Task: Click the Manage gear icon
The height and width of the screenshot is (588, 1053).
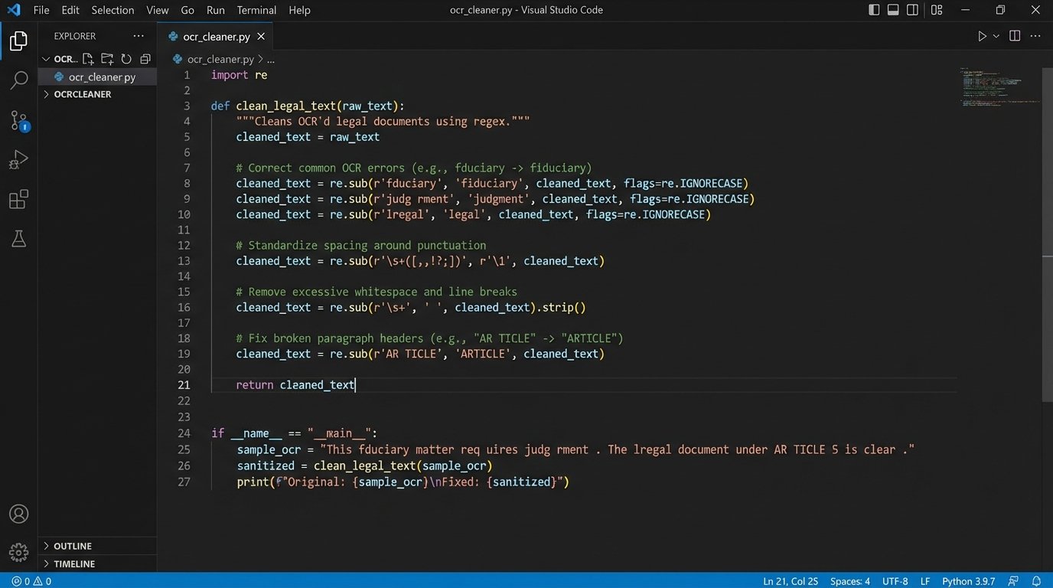Action: 18,551
